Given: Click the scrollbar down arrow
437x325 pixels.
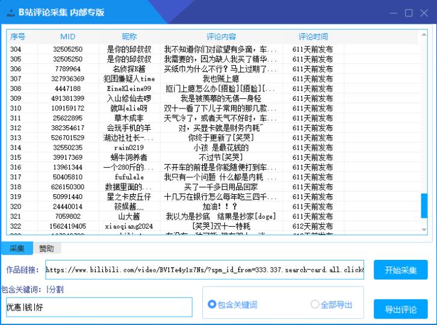Looking at the screenshot, I should (424, 230).
